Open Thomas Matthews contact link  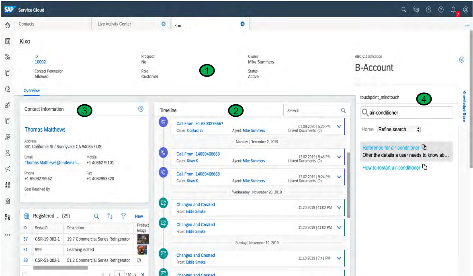click(45, 130)
